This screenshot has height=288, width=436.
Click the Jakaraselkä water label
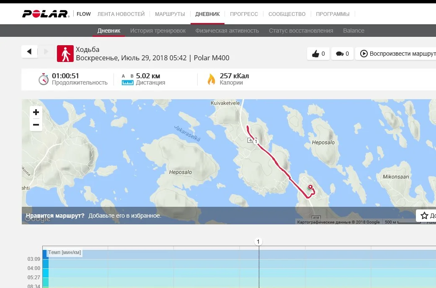[x=187, y=133]
